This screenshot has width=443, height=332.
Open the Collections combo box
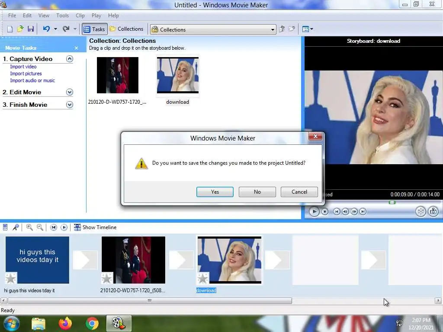pyautogui.click(x=213, y=29)
